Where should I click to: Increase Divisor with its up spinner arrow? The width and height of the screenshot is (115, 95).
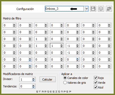click(33, 79)
